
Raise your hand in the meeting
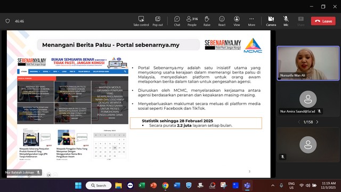coord(207,21)
